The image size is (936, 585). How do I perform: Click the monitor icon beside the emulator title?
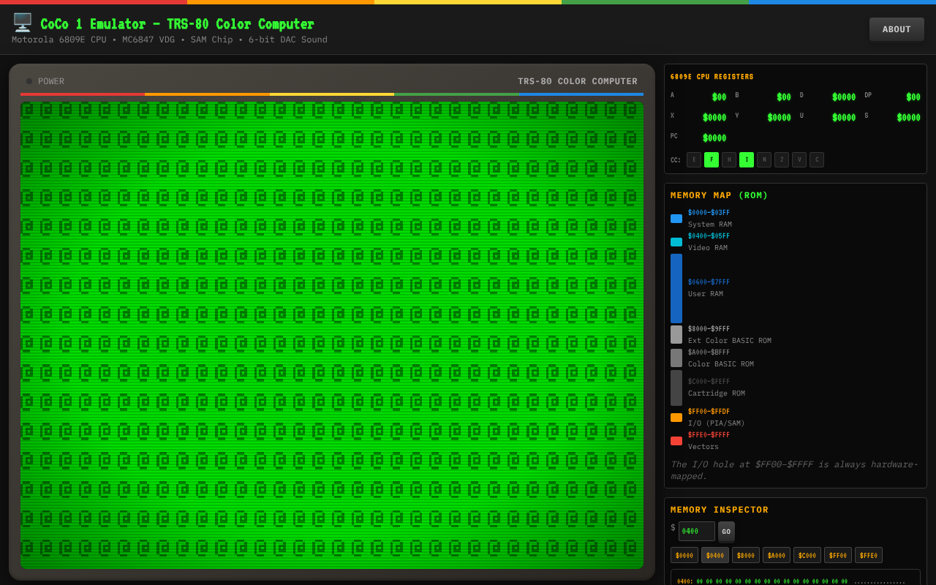point(22,23)
